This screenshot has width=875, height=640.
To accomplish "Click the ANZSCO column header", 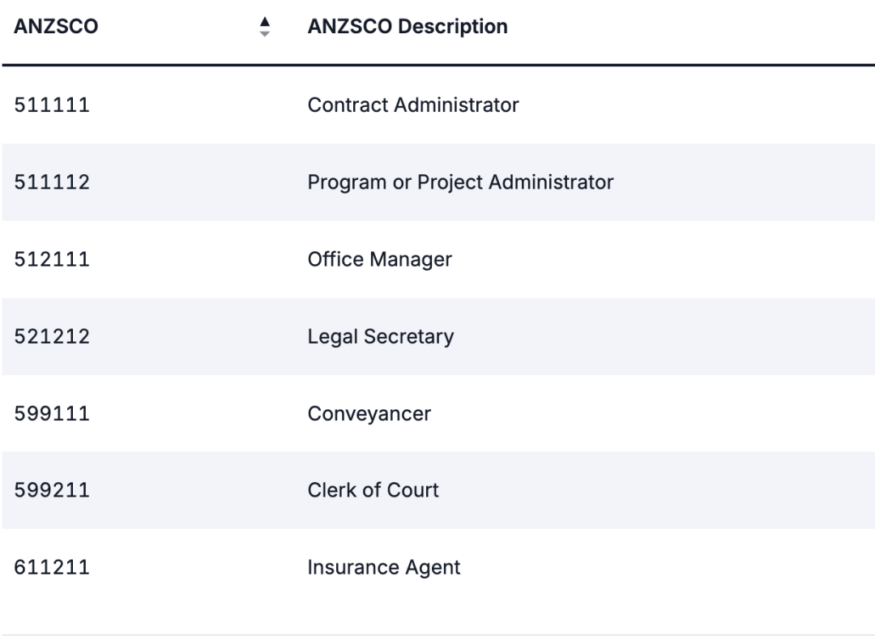I will pos(56,27).
